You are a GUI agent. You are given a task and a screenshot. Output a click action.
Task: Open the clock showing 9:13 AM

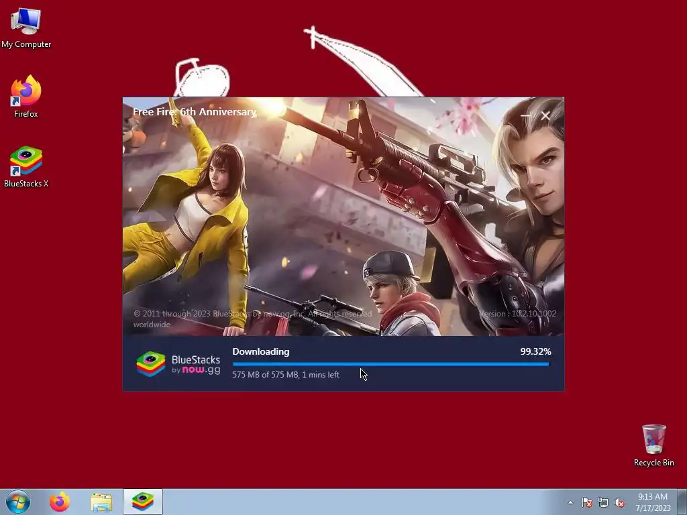point(653,497)
